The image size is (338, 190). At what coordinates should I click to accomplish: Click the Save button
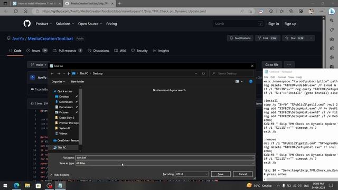pyautogui.click(x=221, y=174)
